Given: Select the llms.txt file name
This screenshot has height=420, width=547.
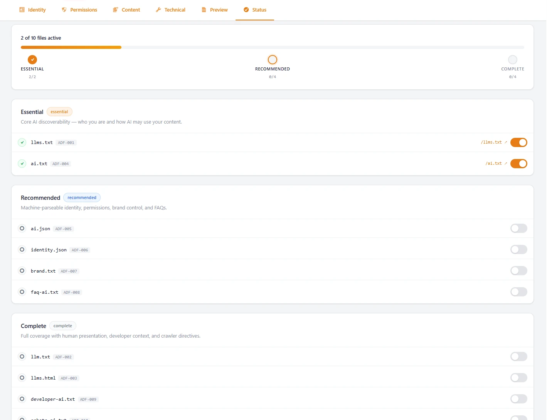Looking at the screenshot, I should (42, 142).
